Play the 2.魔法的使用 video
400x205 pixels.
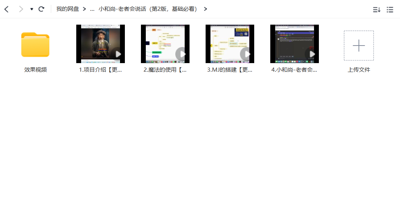point(182,54)
